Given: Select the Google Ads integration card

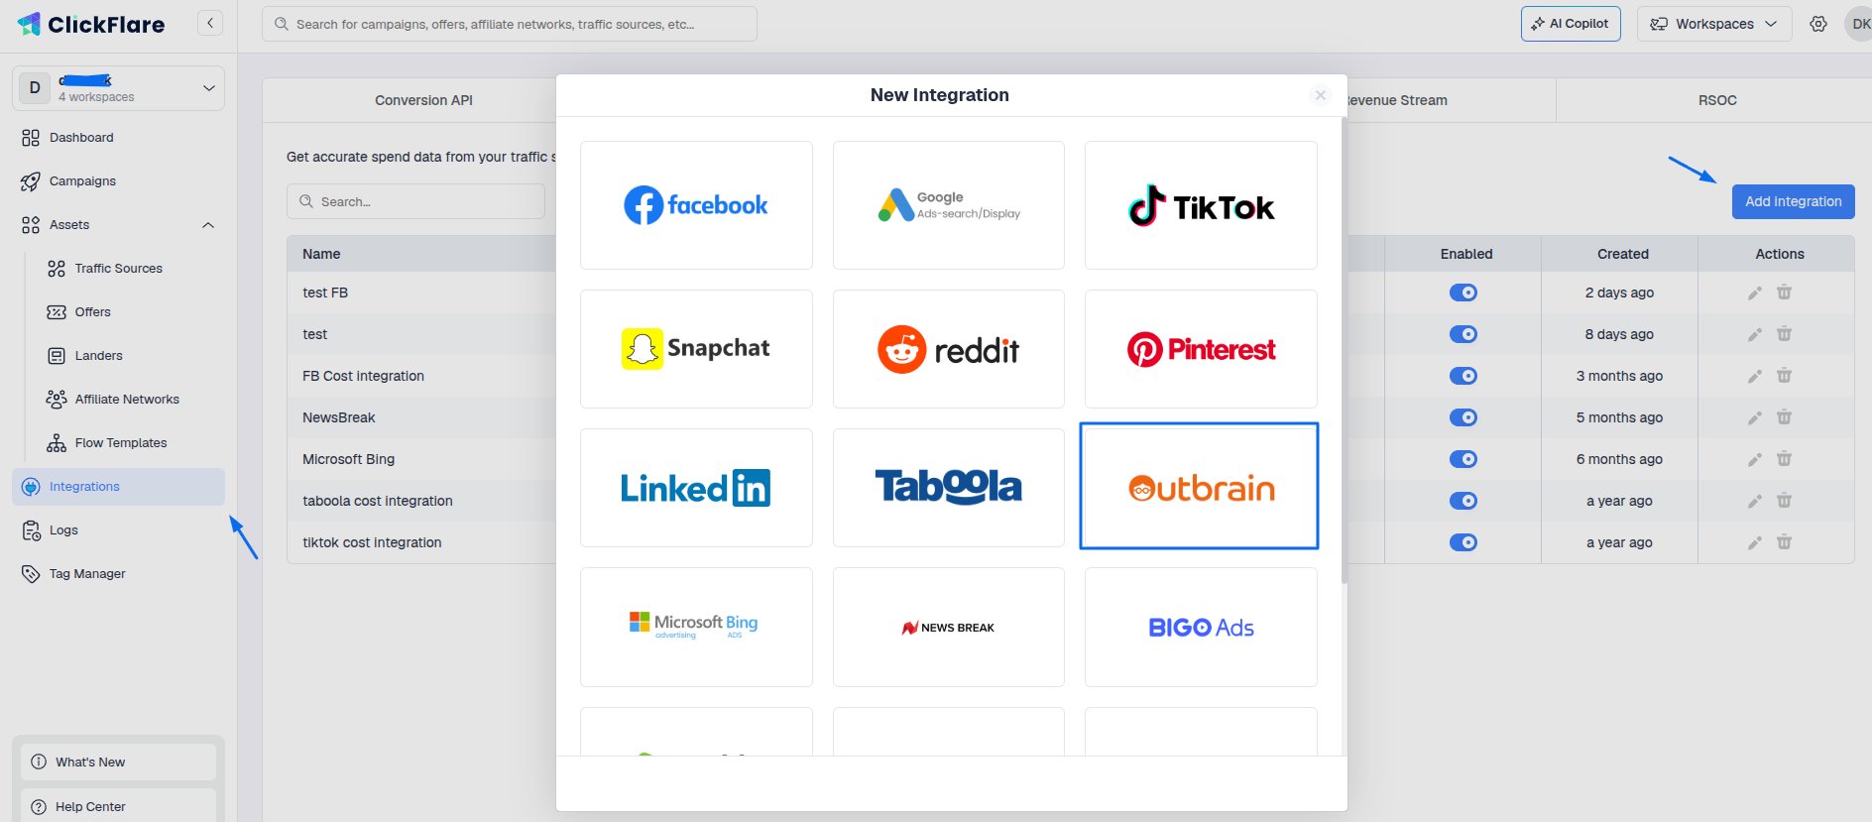Looking at the screenshot, I should [949, 205].
